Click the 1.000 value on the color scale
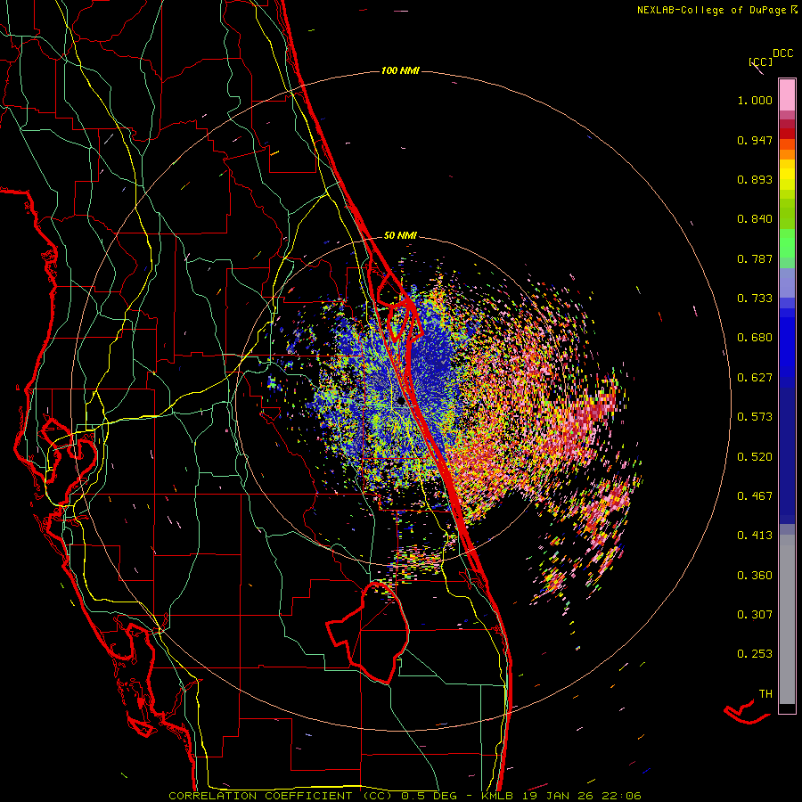 pos(755,100)
